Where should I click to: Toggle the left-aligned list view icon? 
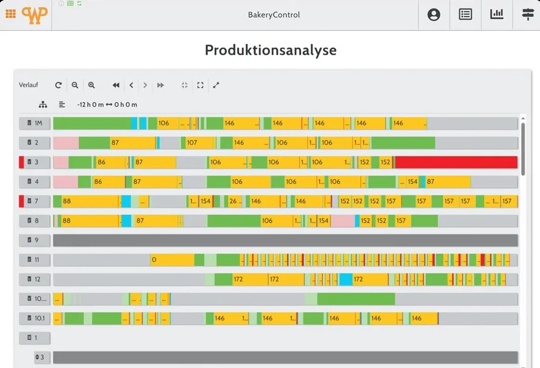coord(62,104)
